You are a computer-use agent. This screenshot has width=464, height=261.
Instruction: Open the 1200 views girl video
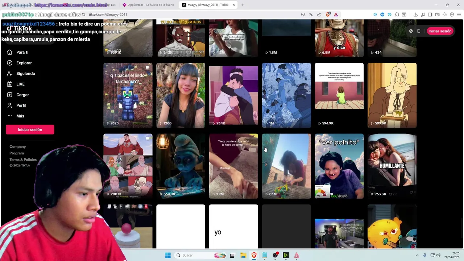[181, 95]
